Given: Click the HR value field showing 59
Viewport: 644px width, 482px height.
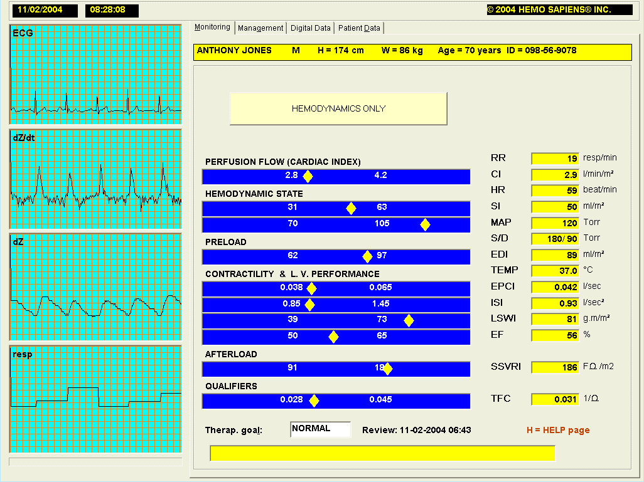Looking at the screenshot, I should coord(555,191).
